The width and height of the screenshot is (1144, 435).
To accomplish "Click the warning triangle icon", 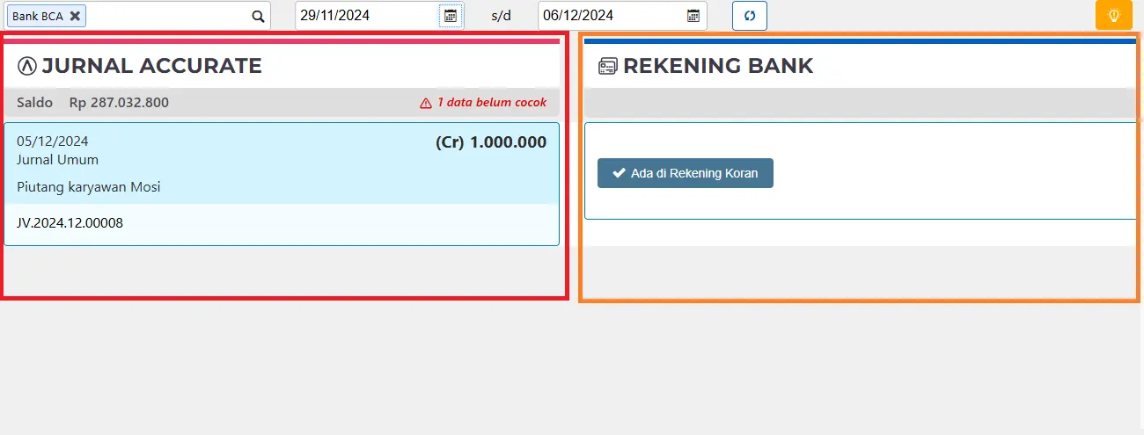I will tap(426, 103).
